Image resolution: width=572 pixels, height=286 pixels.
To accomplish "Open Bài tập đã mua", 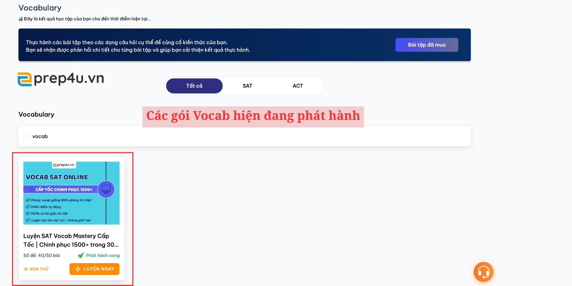I will 427,45.
